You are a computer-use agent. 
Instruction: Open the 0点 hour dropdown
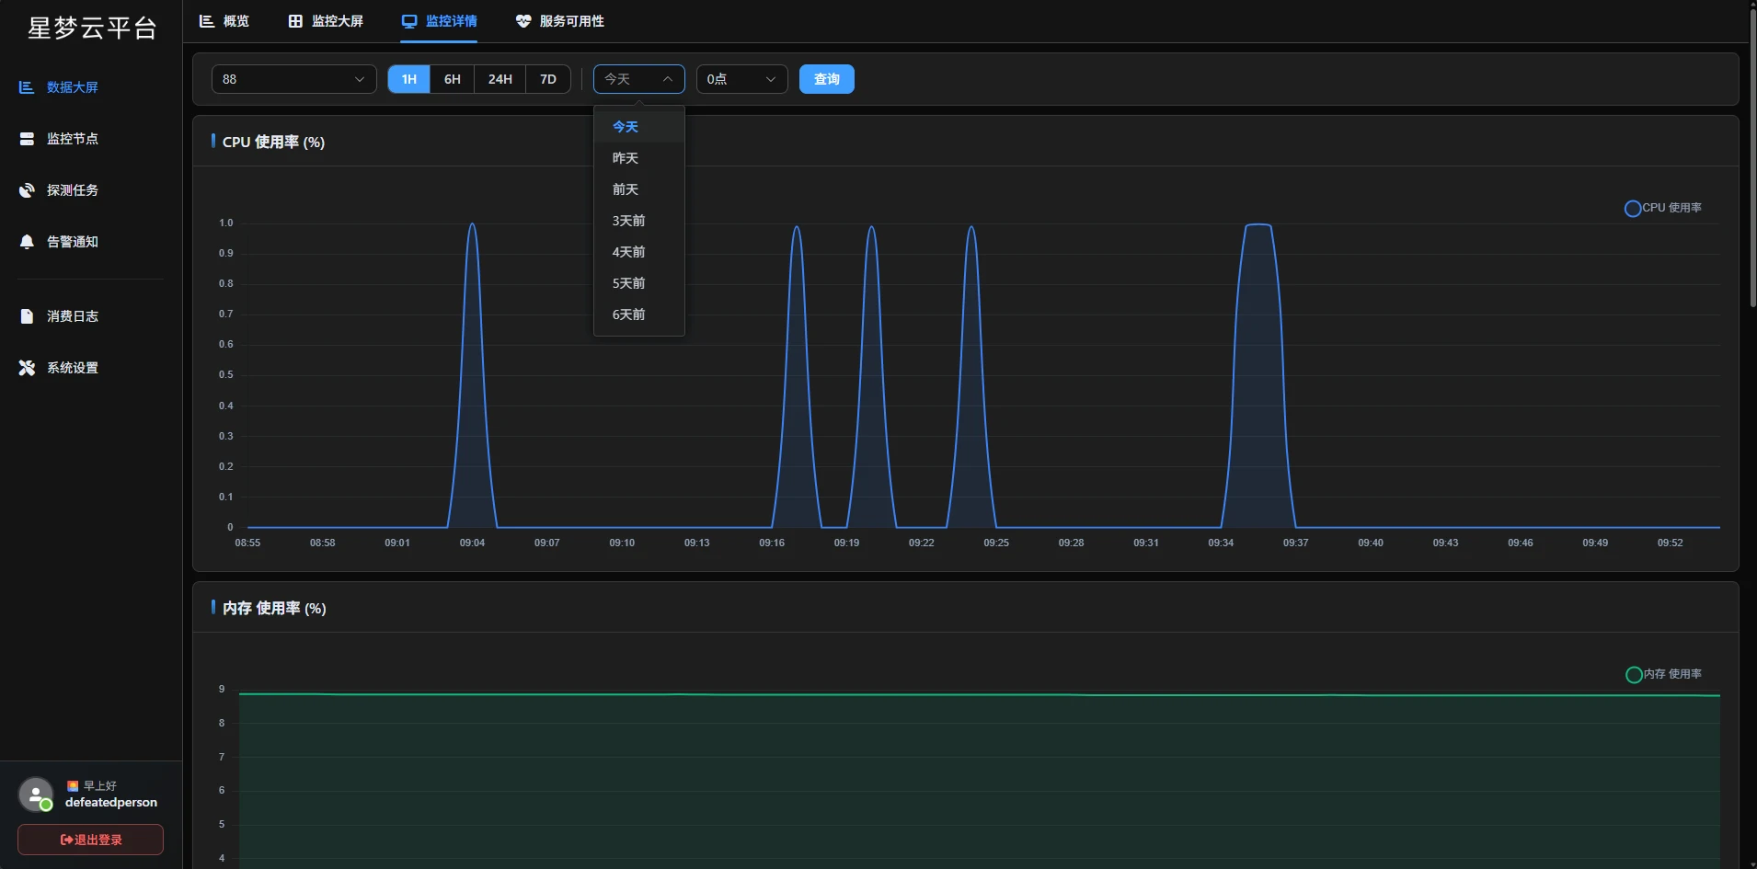pos(741,79)
